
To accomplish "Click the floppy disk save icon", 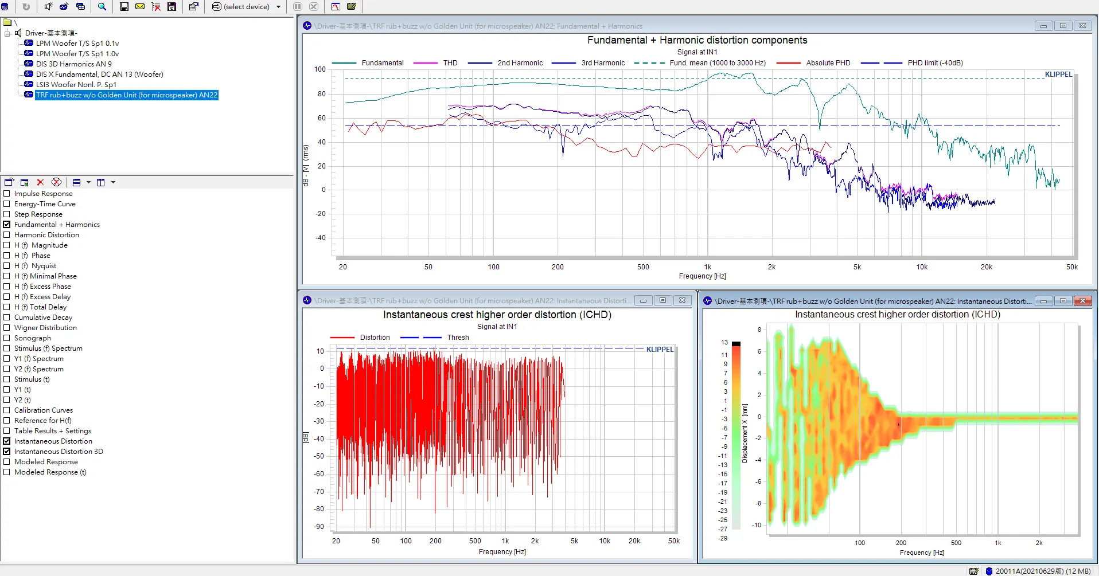I will 124,7.
